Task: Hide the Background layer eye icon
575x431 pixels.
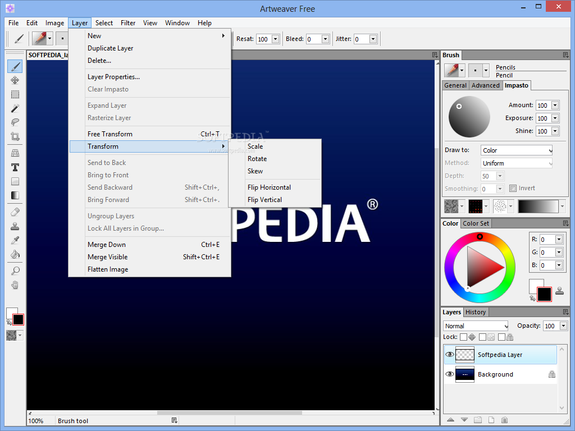Action: coord(450,374)
